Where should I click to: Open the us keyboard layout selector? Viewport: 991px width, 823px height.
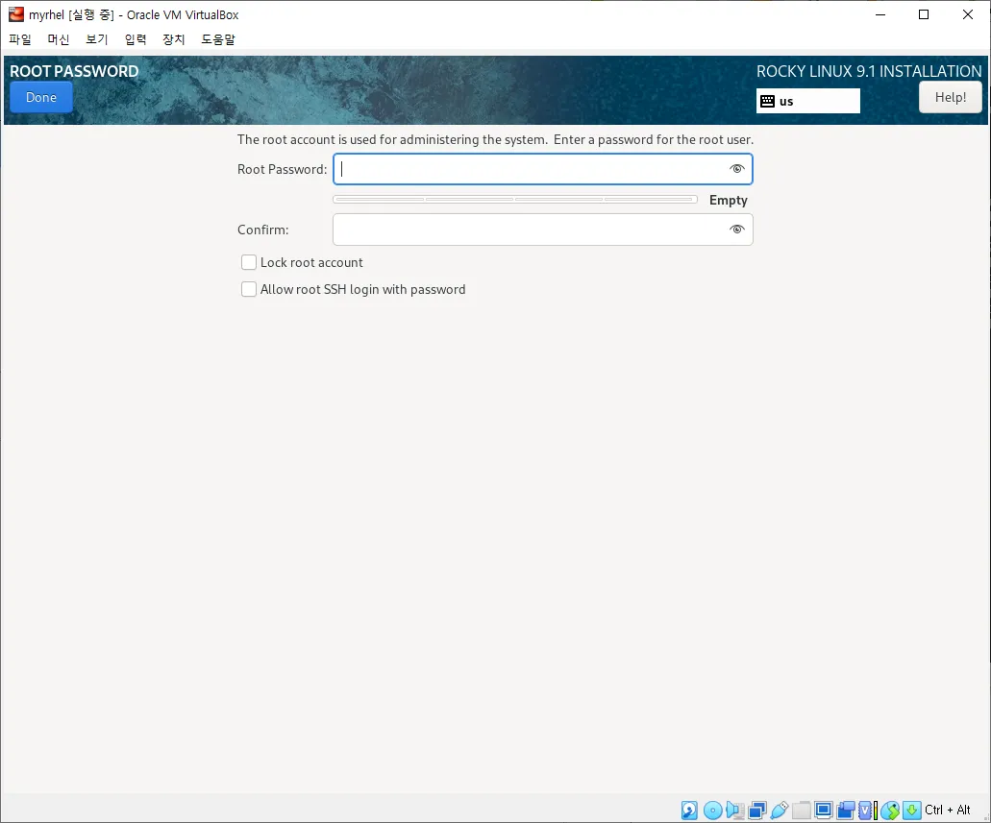(x=807, y=101)
